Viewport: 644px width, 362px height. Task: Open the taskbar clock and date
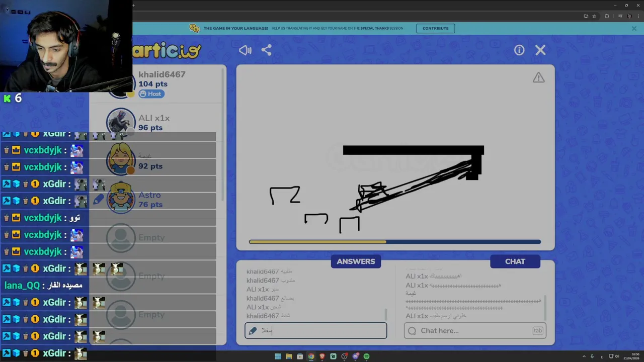[x=632, y=356]
